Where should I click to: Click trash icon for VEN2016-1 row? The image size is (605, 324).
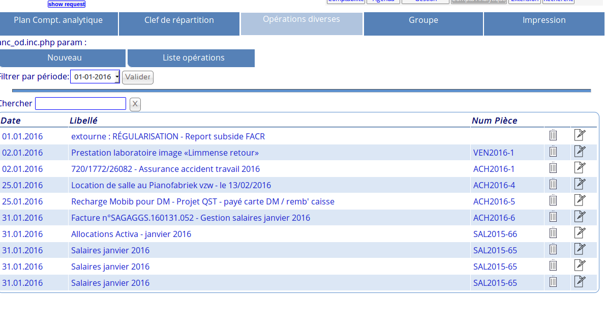tap(553, 152)
